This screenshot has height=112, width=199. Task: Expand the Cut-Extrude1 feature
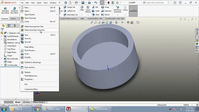tap(2, 65)
